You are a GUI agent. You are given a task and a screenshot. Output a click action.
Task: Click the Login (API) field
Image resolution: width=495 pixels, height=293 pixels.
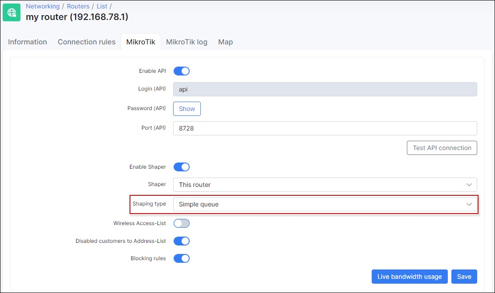pyautogui.click(x=325, y=89)
